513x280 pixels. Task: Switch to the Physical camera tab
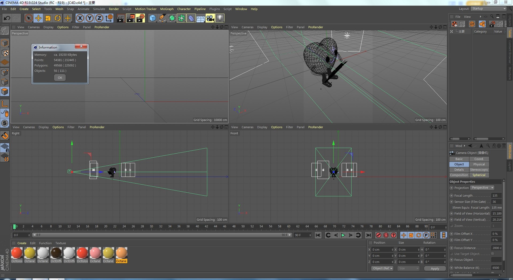[479, 164]
